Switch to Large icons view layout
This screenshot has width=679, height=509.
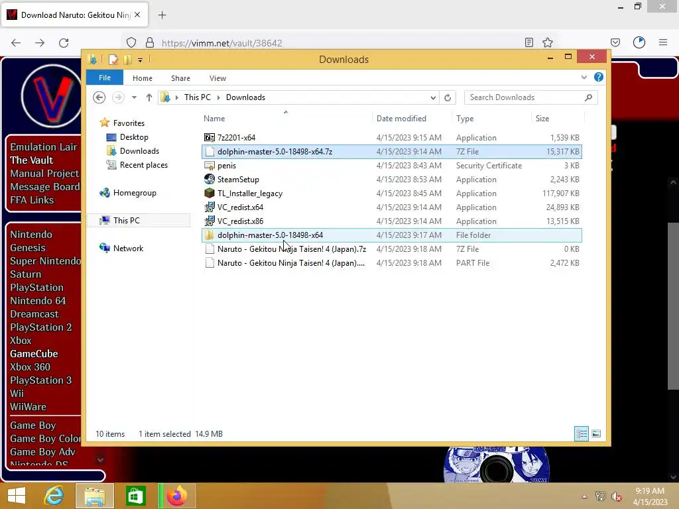pos(596,433)
